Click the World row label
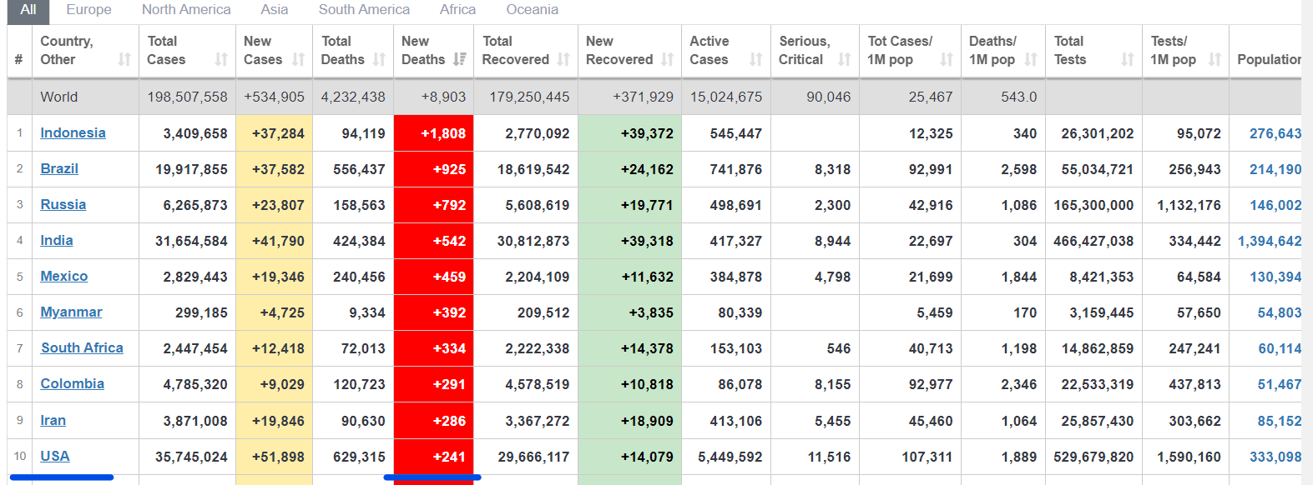1313x485 pixels. 59,97
